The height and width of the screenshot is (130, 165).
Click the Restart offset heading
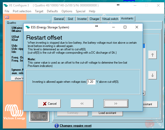(44, 38)
